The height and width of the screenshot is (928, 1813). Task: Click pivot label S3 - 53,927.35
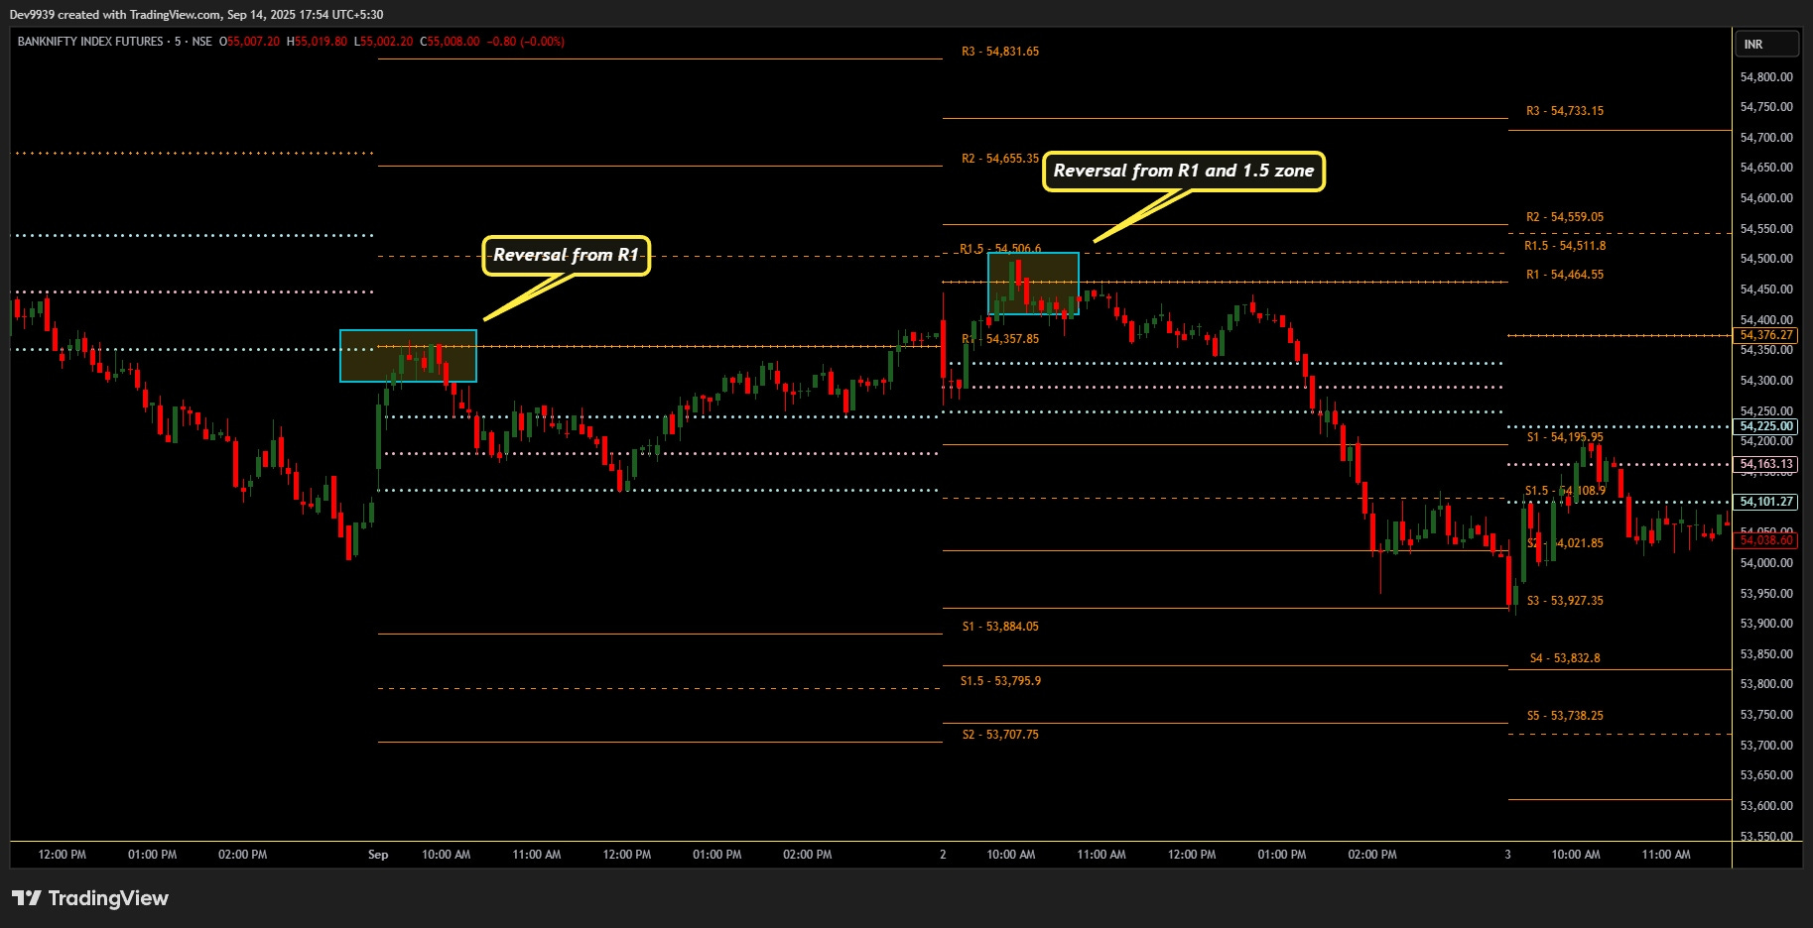1565,601
